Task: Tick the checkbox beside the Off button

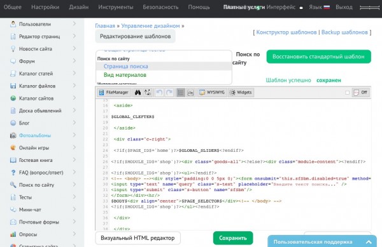Action: coord(348,93)
